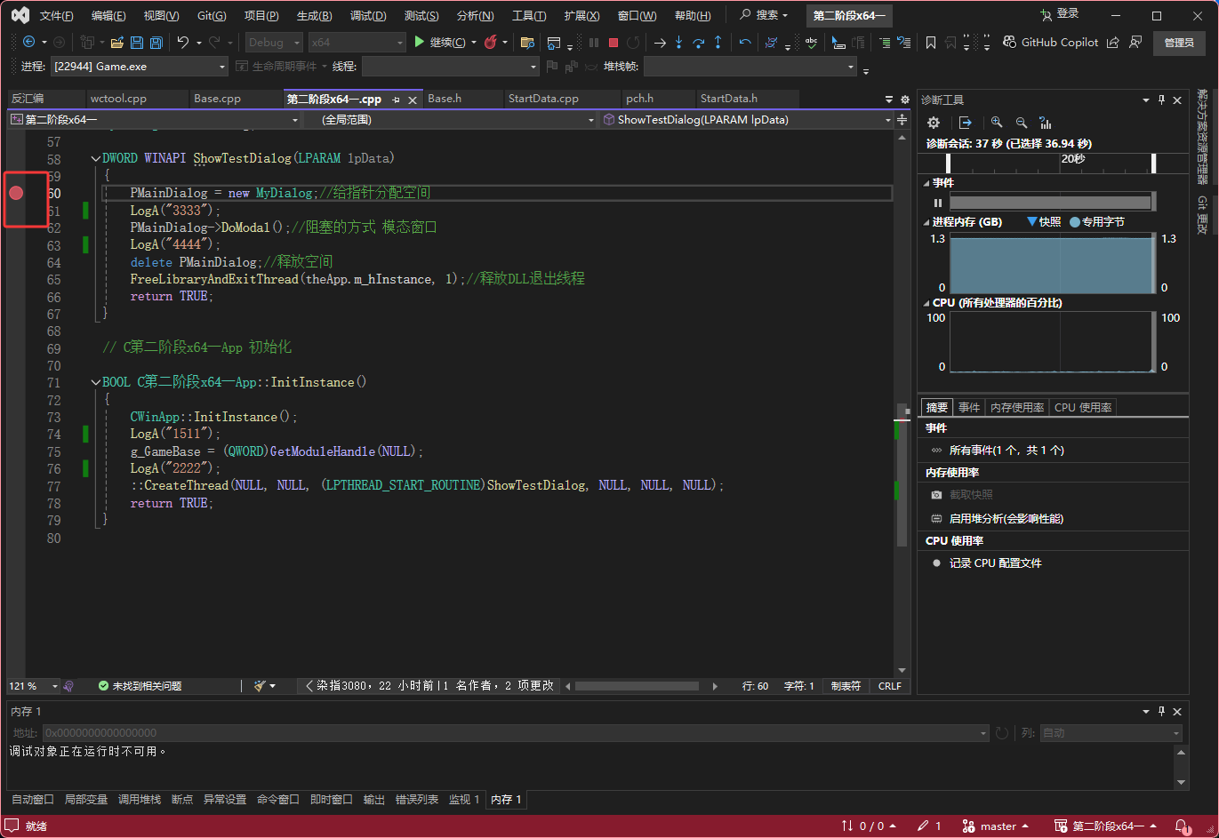The width and height of the screenshot is (1219, 838).
Task: Toggle 快照 snapshot legend in memory graph
Action: tap(1044, 222)
